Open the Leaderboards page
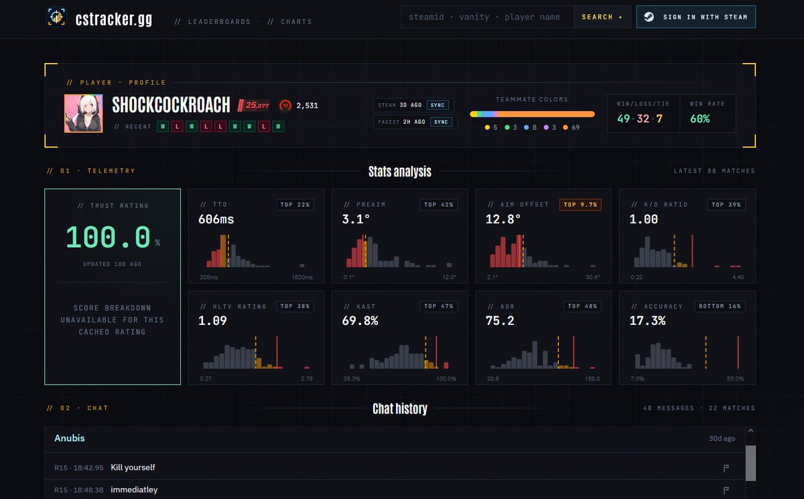The height and width of the screenshot is (499, 804). tap(212, 21)
